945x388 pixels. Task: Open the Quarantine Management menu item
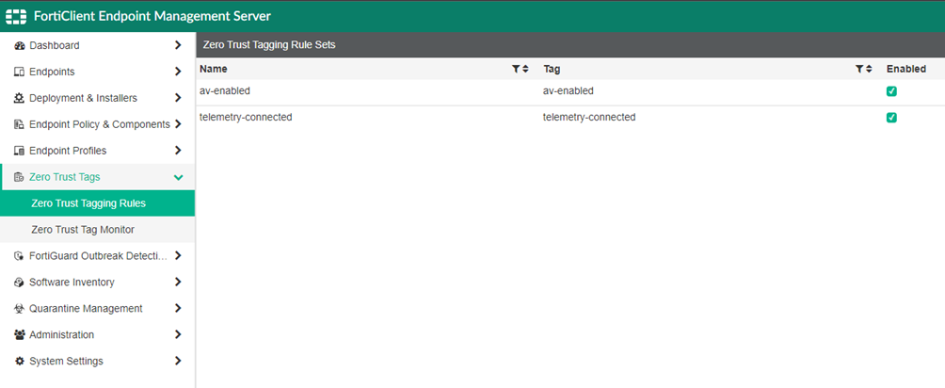[x=97, y=308]
